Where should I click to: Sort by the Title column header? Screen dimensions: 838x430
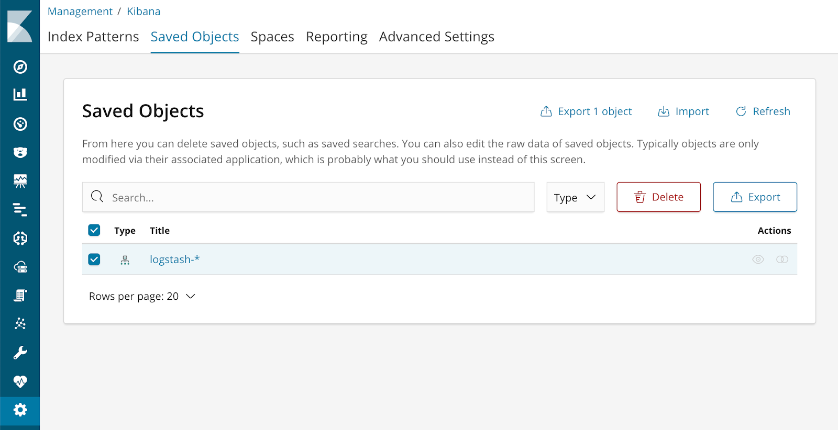[x=160, y=231]
